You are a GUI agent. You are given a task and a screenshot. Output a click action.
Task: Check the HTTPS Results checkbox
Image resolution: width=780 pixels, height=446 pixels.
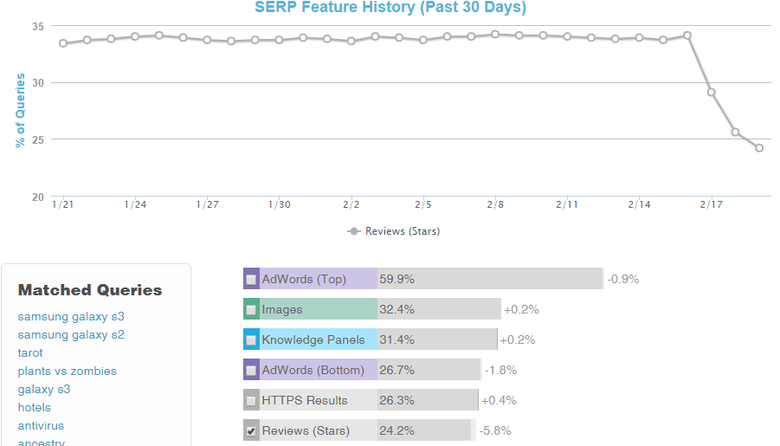pos(251,401)
